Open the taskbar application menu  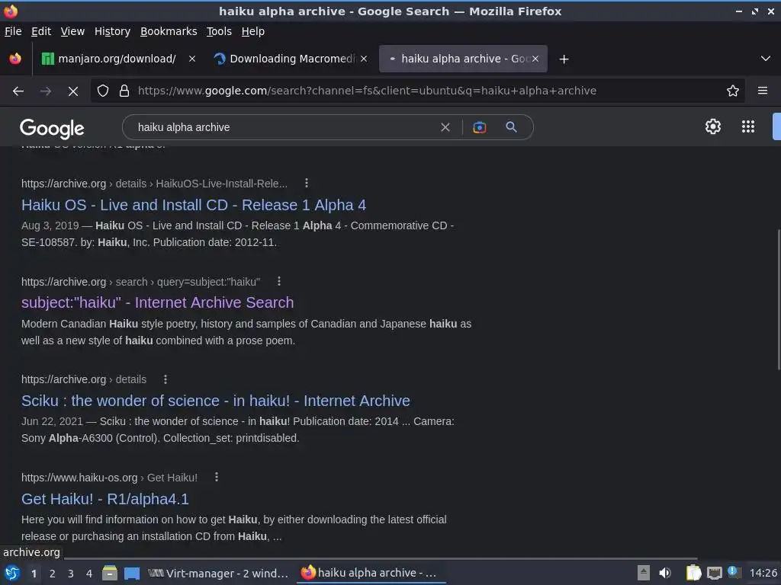click(x=11, y=573)
